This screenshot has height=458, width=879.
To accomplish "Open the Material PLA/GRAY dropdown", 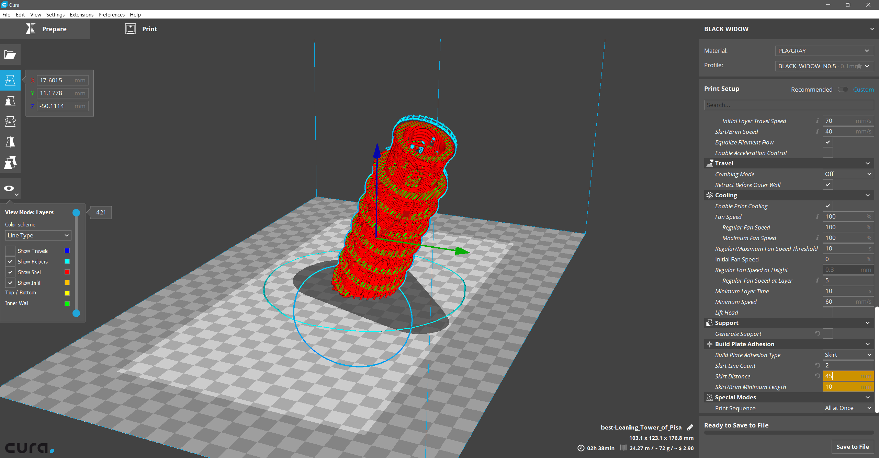I will point(824,51).
